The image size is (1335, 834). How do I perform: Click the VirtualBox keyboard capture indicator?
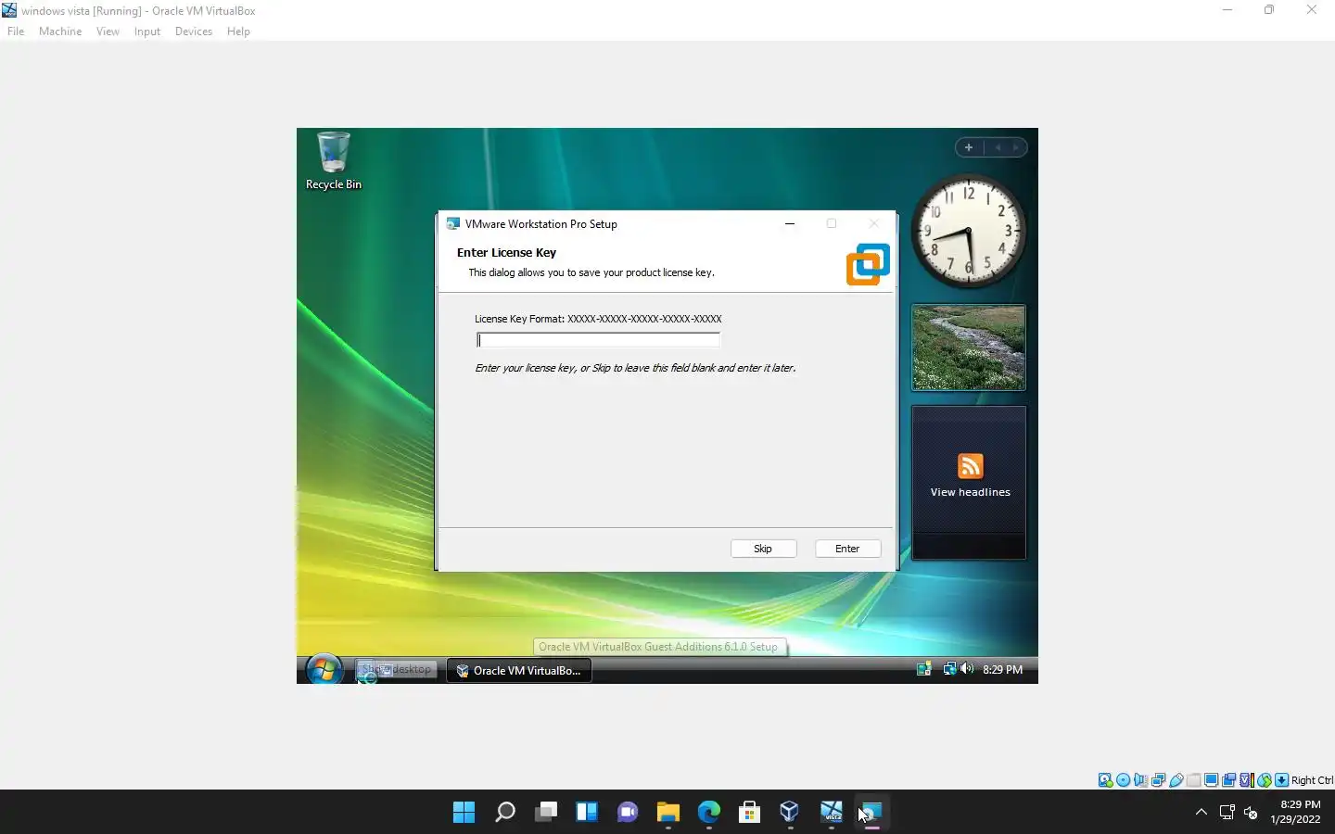pos(1281,780)
